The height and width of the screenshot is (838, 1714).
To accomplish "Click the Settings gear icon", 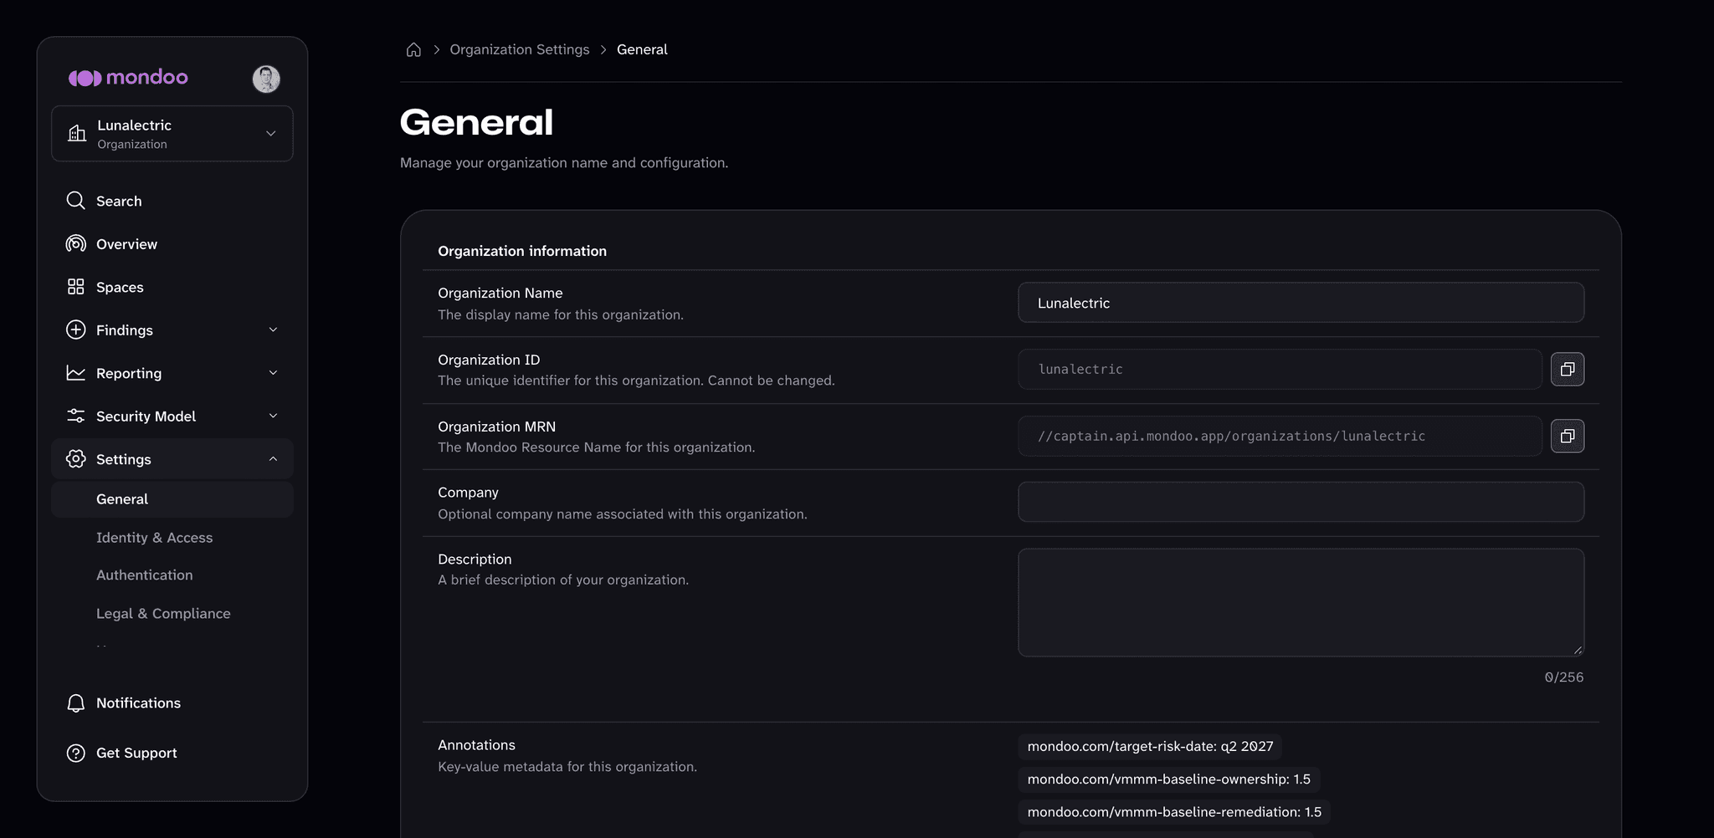I will [x=75, y=458].
